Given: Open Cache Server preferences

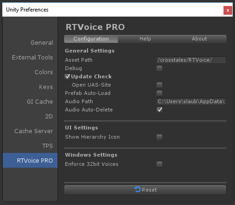Looking at the screenshot, I should (x=34, y=131).
